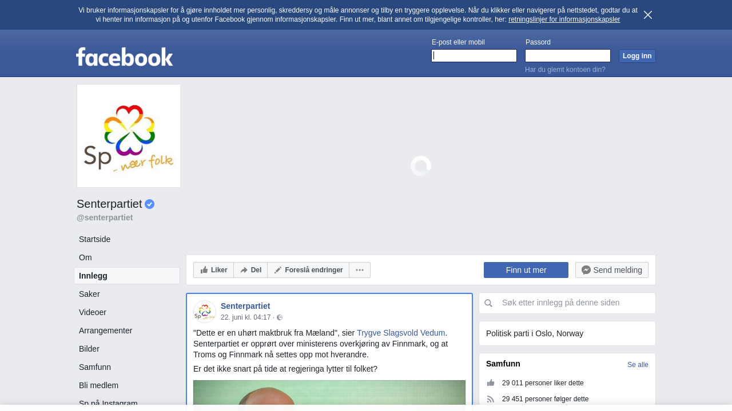Select the Innlegg tab
The image size is (732, 411).
[127, 276]
